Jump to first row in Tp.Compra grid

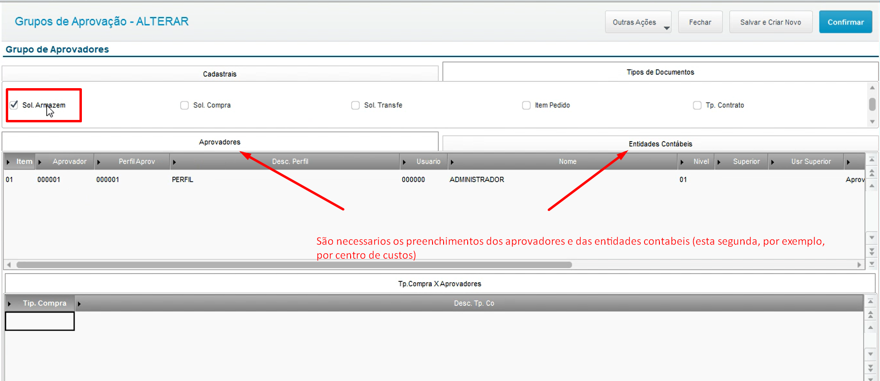pos(870,301)
